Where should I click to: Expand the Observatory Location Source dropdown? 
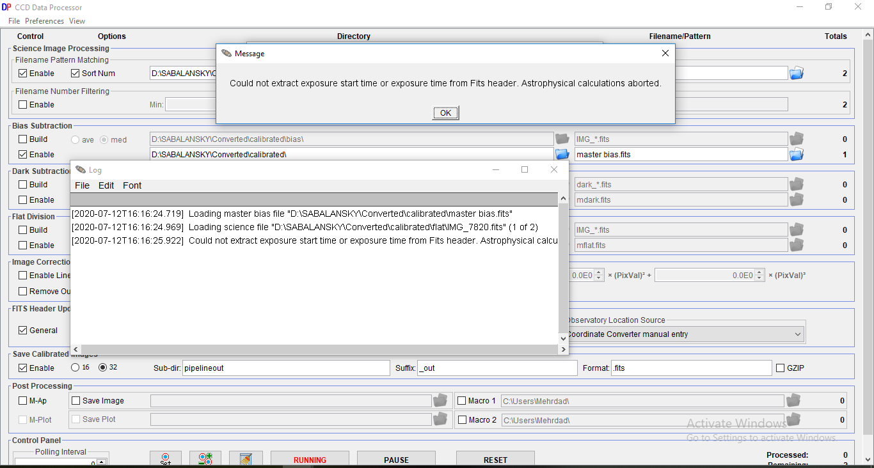(x=797, y=334)
